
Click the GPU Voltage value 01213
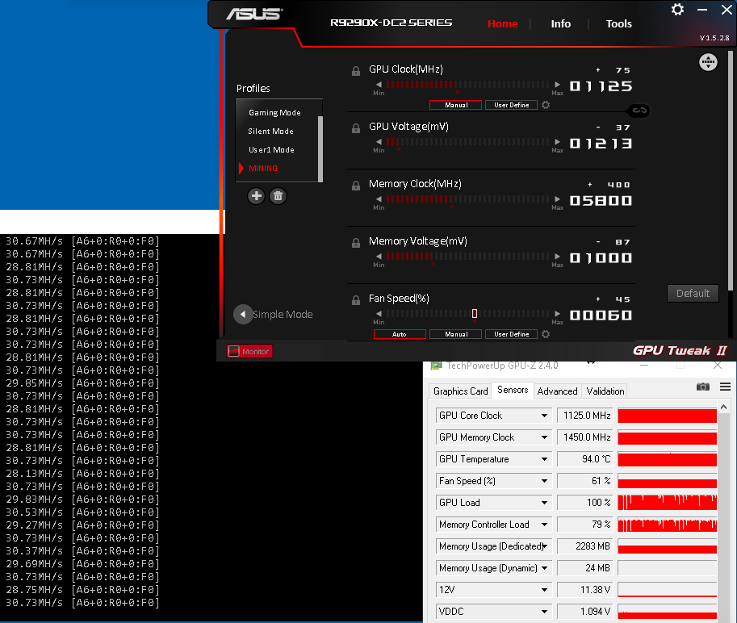coord(601,144)
